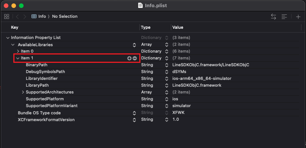Change type dropdown for SupportedPlatform
The image size is (306, 148).
[166, 99]
